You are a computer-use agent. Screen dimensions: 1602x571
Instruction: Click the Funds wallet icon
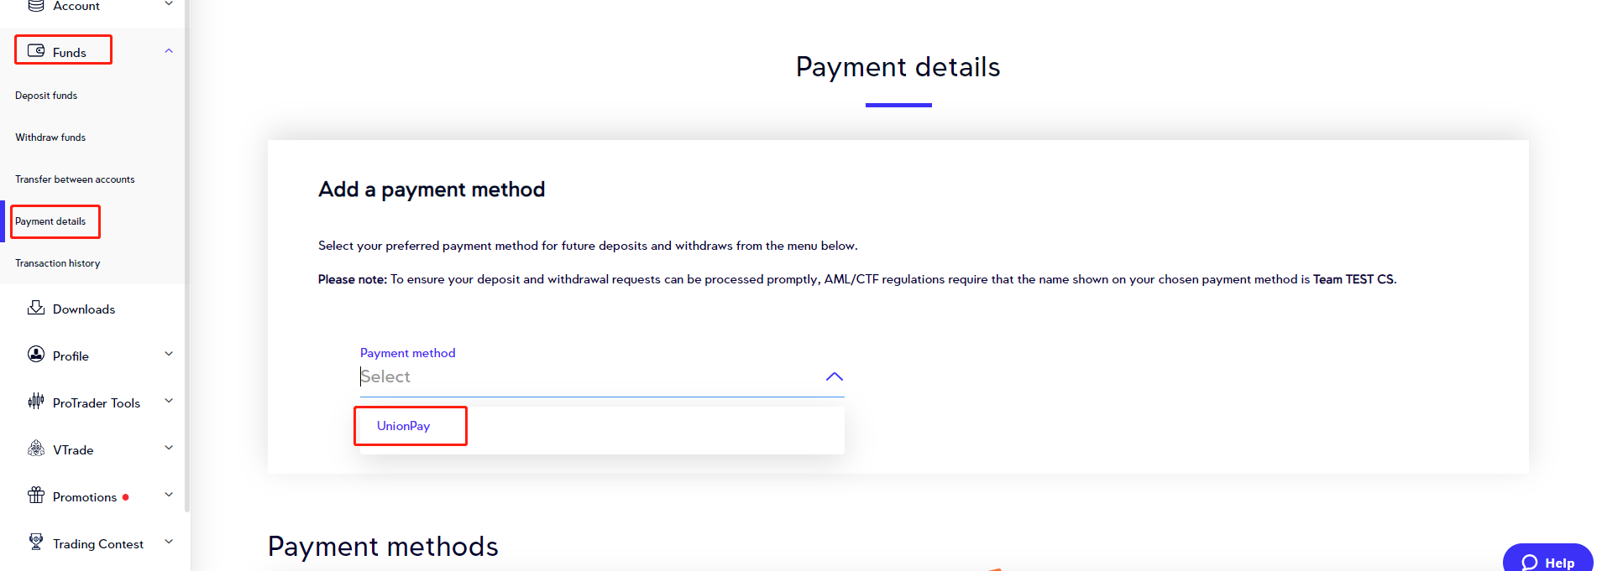point(36,51)
